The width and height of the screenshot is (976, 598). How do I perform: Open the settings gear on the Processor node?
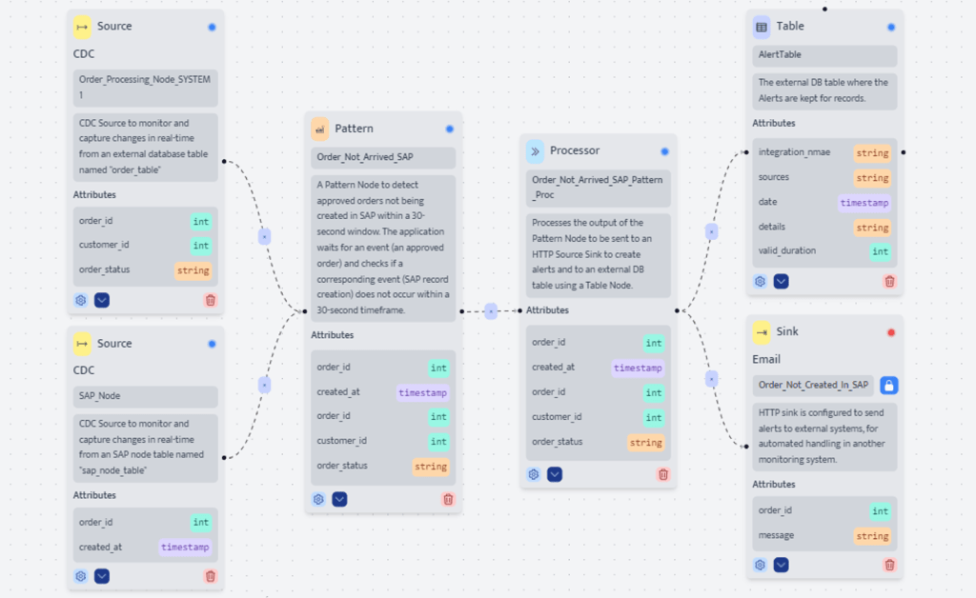(x=533, y=473)
